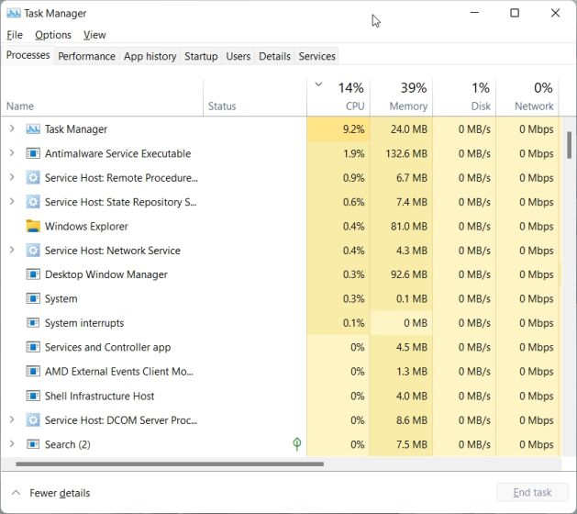
Task: Expand Service Host: Network Service row
Action: tap(12, 250)
